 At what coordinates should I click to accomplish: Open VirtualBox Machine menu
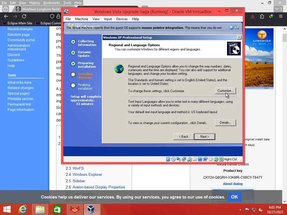coord(82,19)
